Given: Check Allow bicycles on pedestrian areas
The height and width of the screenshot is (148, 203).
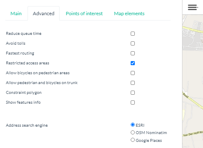Looking at the screenshot, I should tap(133, 73).
